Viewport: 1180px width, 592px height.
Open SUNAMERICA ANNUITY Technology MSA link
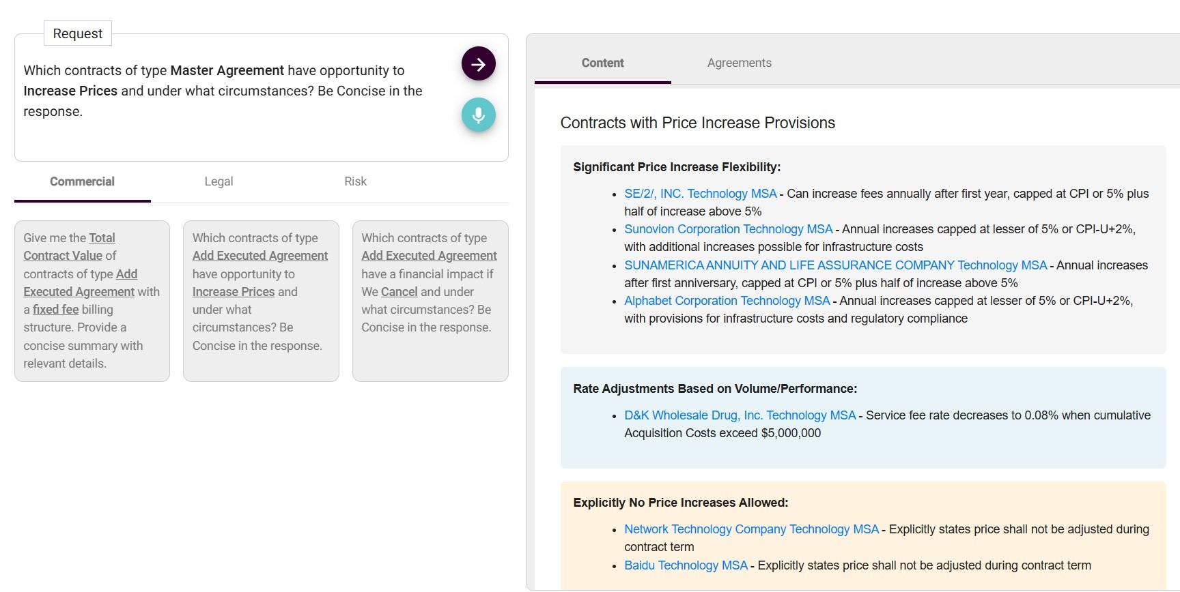click(835, 265)
